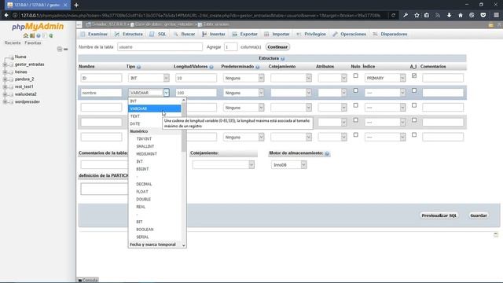Open the Operaciones tab
This screenshot has height=283, width=503.
(349, 34)
